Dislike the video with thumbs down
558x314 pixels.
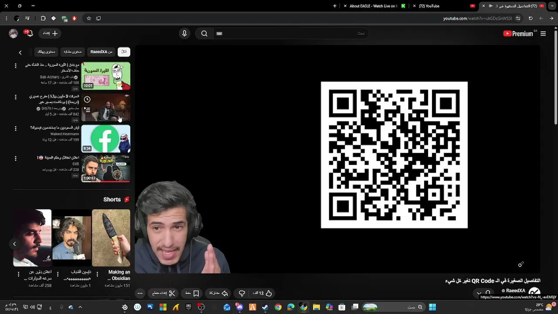242,293
